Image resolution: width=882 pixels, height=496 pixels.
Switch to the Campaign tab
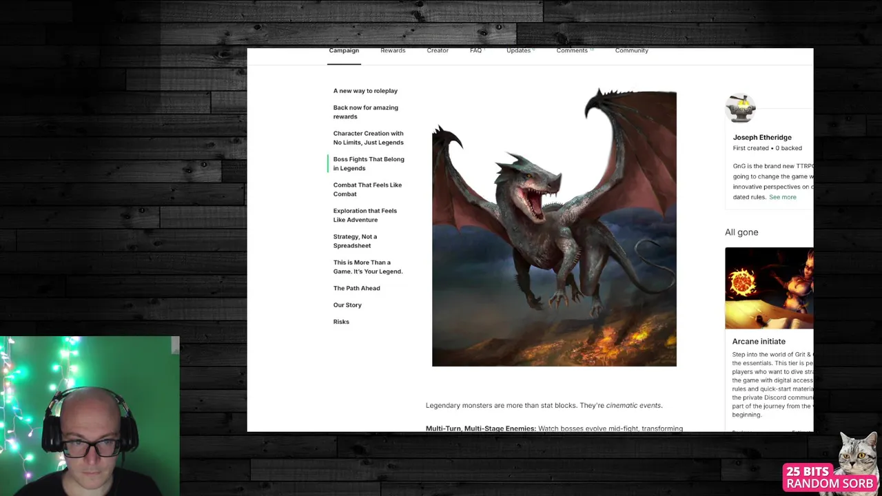coord(344,50)
